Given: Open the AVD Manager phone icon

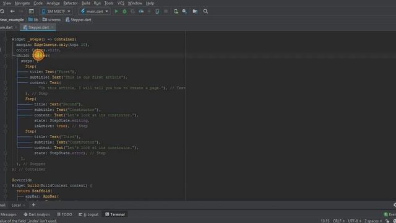Looking at the screenshot, I should pyautogui.click(x=176, y=11).
